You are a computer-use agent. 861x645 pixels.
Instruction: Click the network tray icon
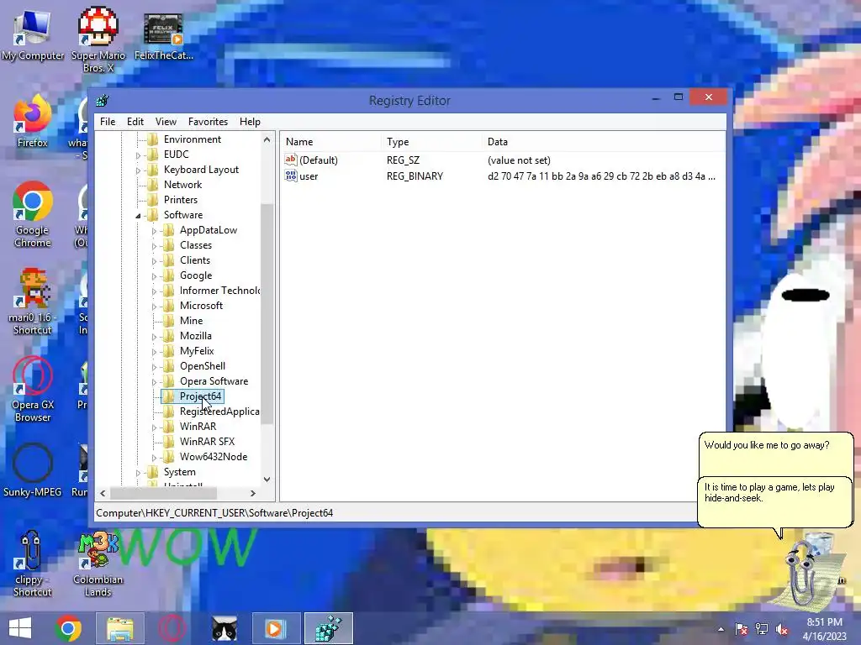pos(762,629)
